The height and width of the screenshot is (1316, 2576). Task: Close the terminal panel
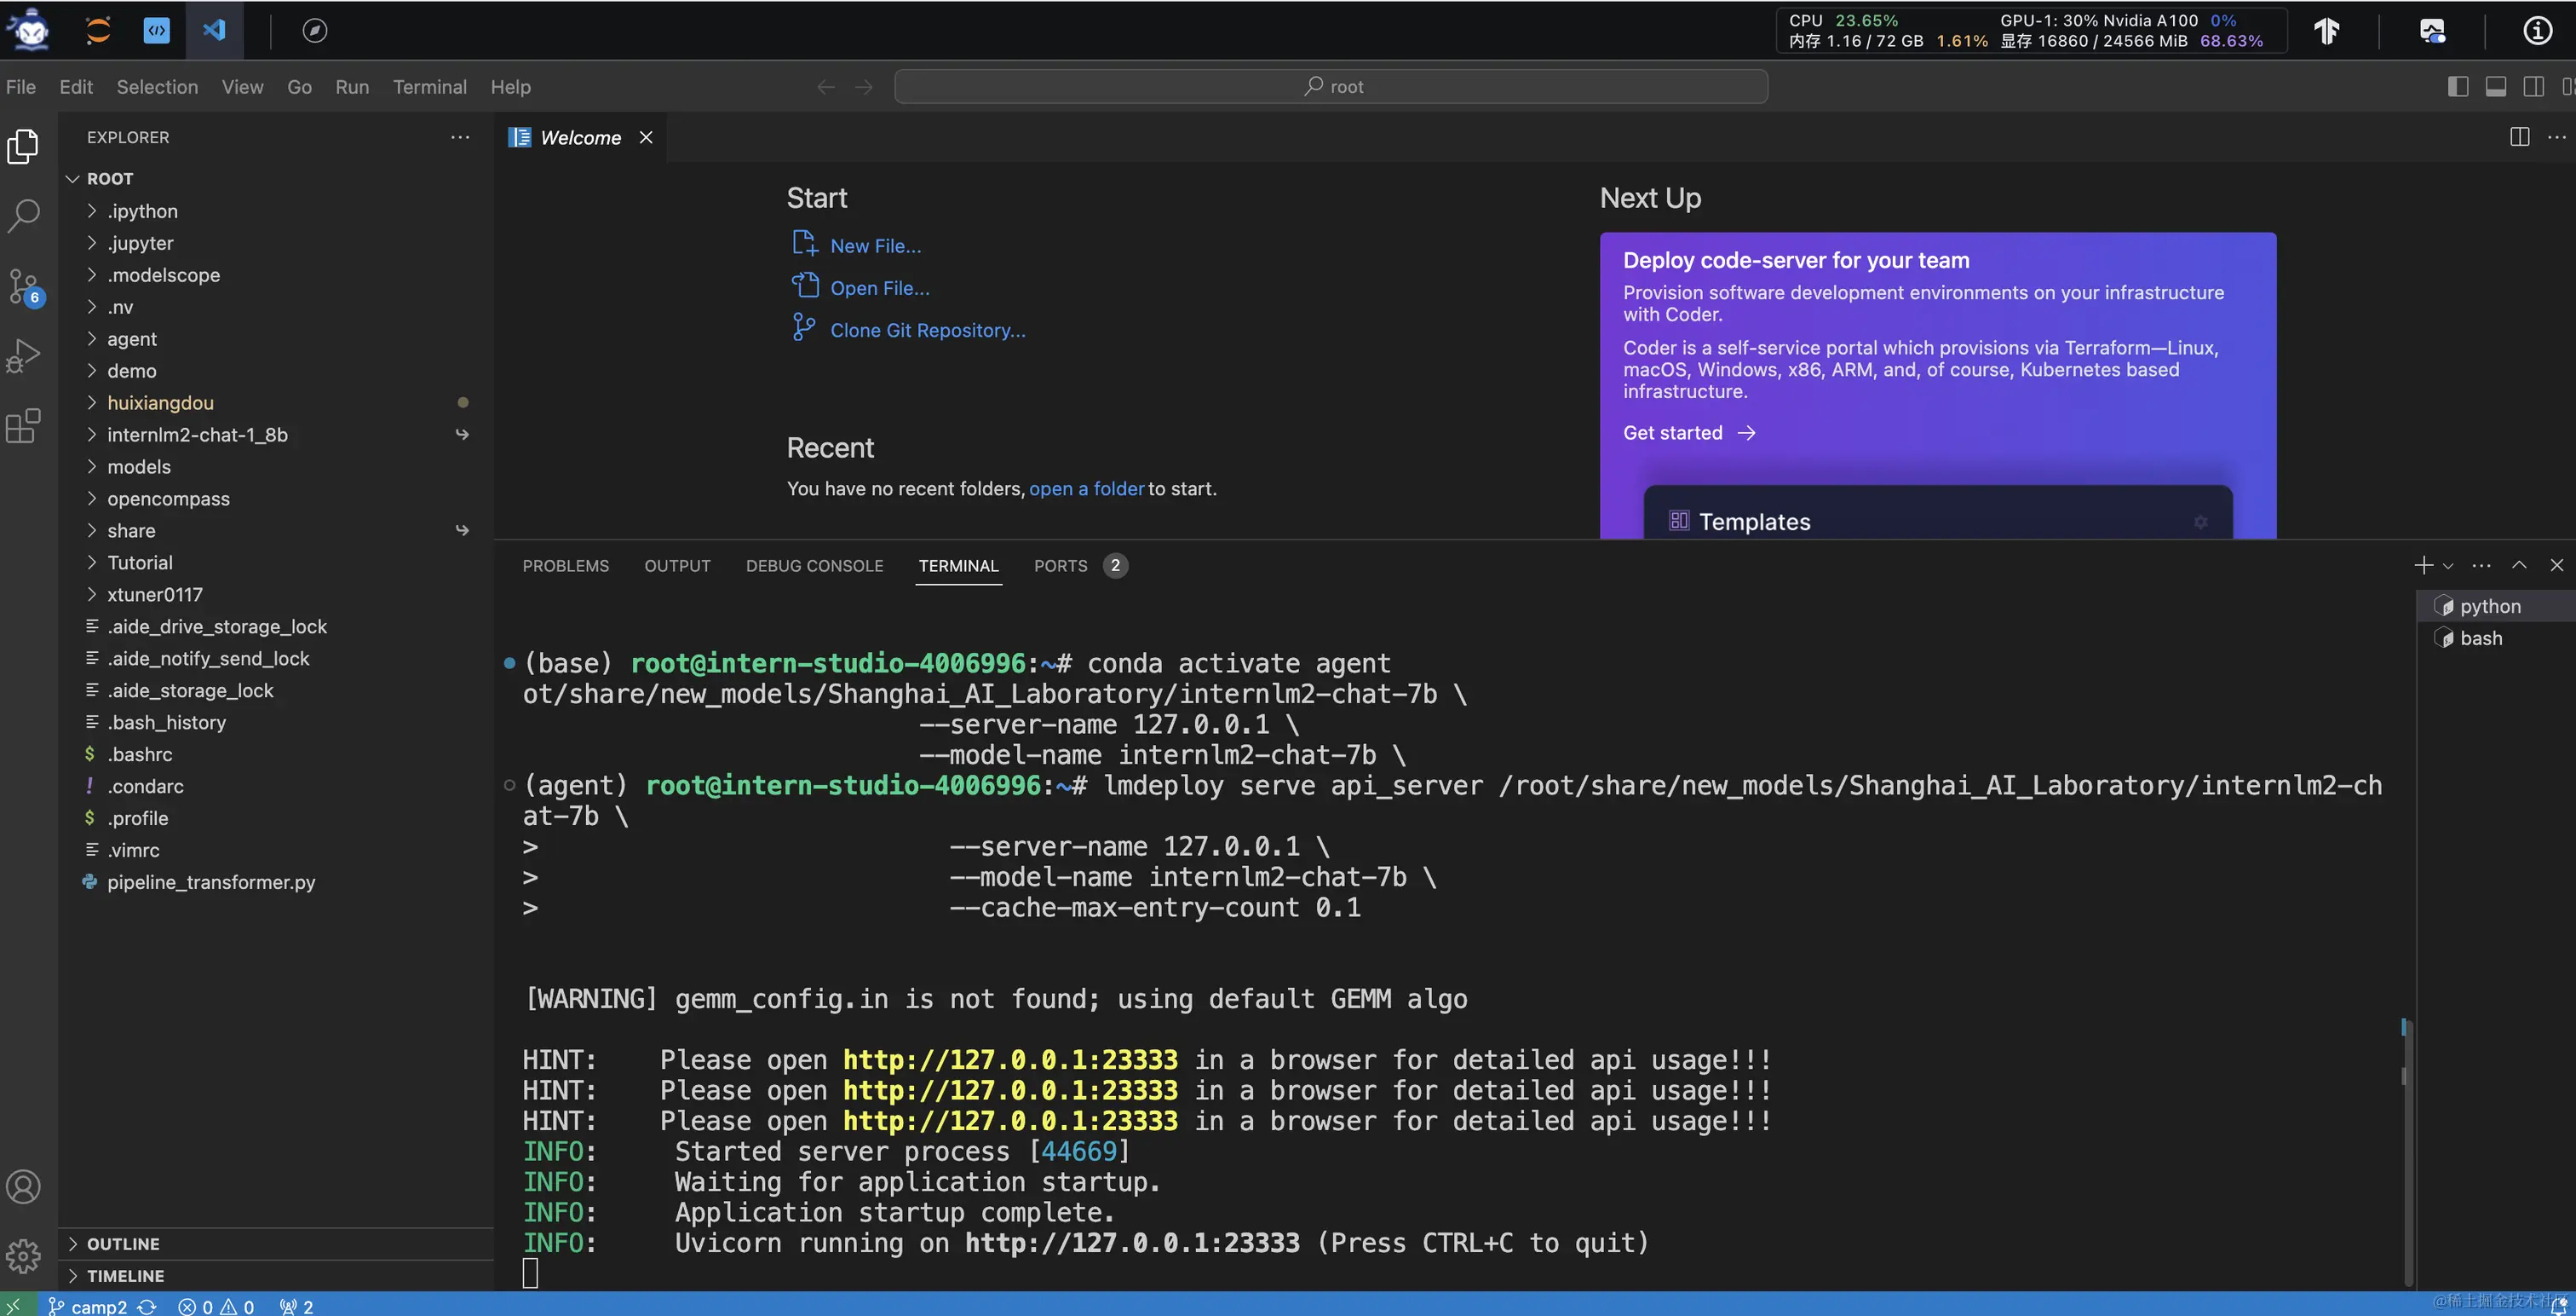point(2557,565)
